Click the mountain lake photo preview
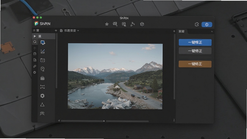Screen dimensions: 247x139 tap(115, 76)
